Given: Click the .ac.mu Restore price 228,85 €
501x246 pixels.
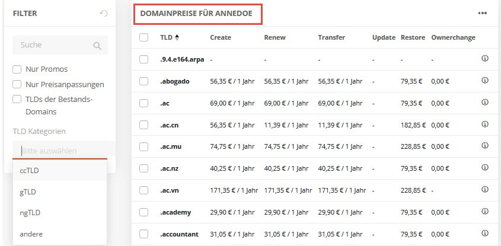Looking at the screenshot, I should coord(413,146).
